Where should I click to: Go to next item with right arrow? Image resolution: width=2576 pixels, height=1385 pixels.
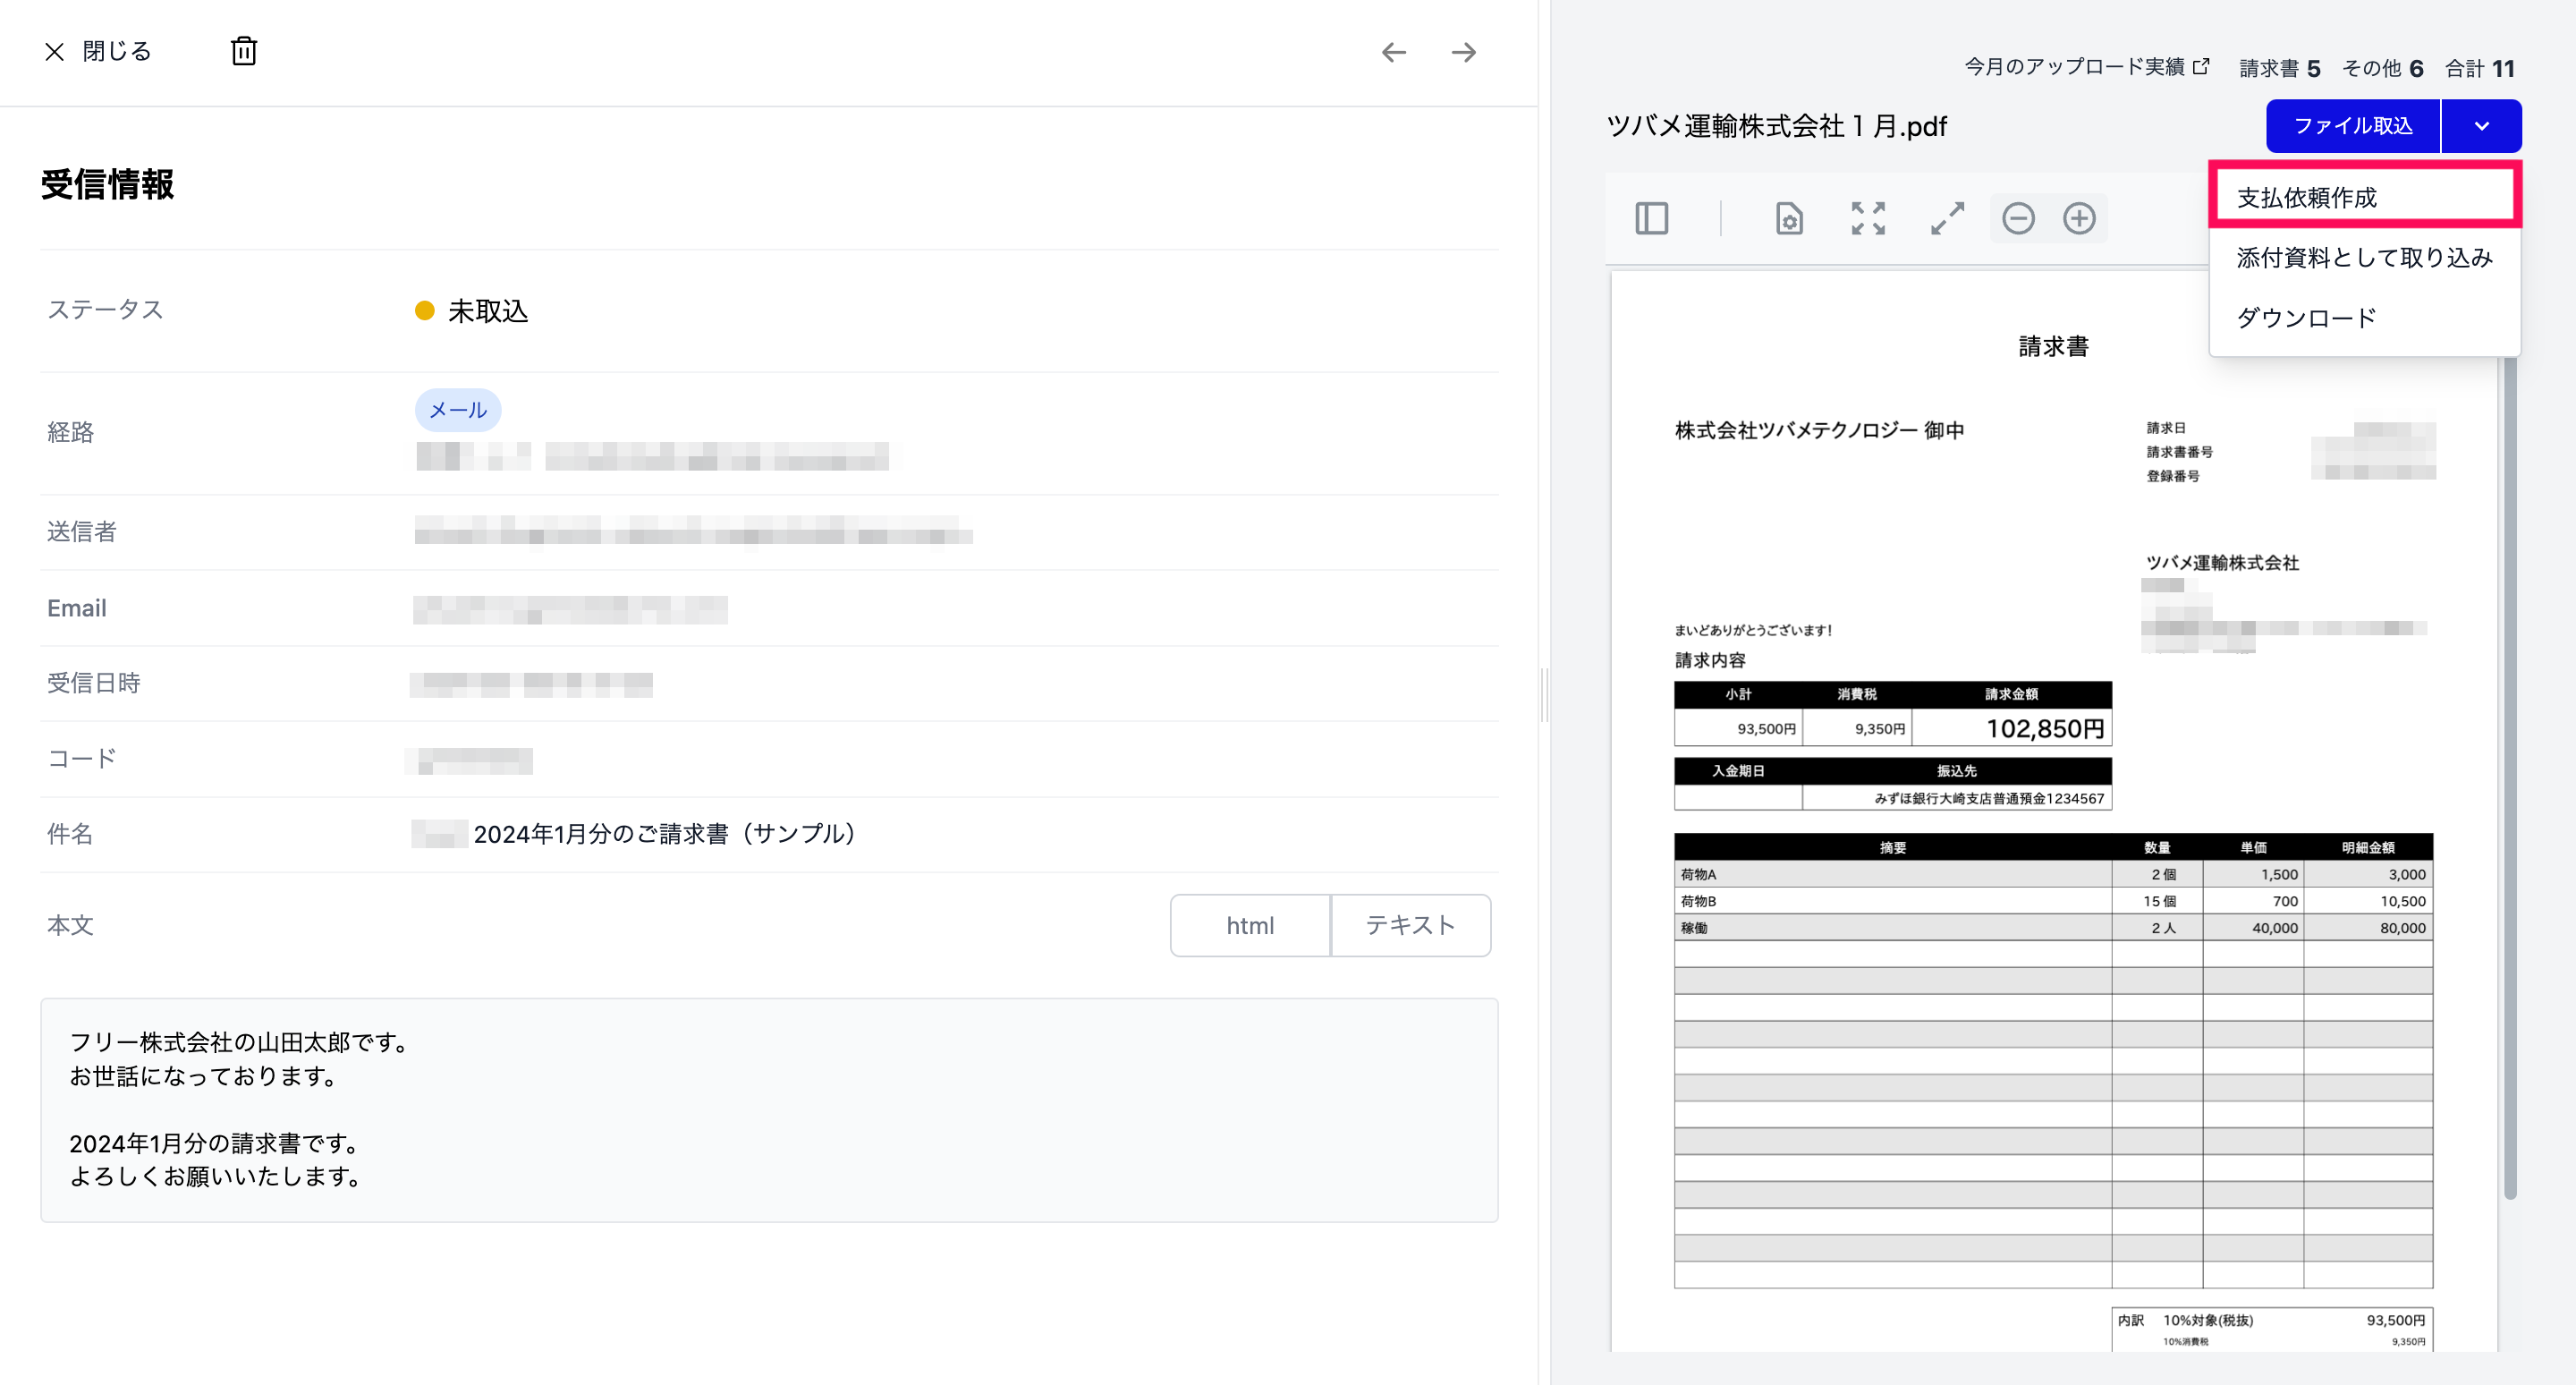[1464, 52]
